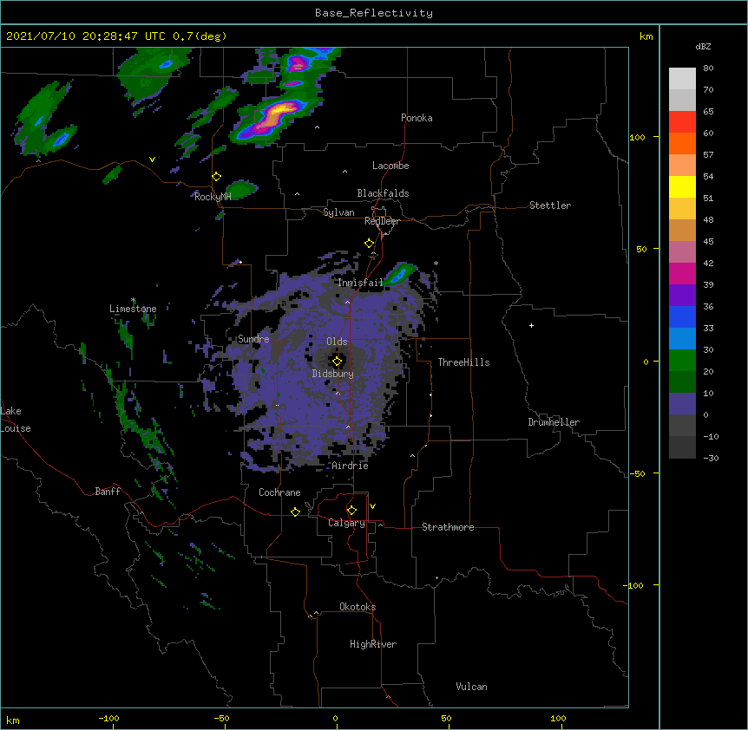Click the -50 tick label on the right axis

tap(637, 473)
